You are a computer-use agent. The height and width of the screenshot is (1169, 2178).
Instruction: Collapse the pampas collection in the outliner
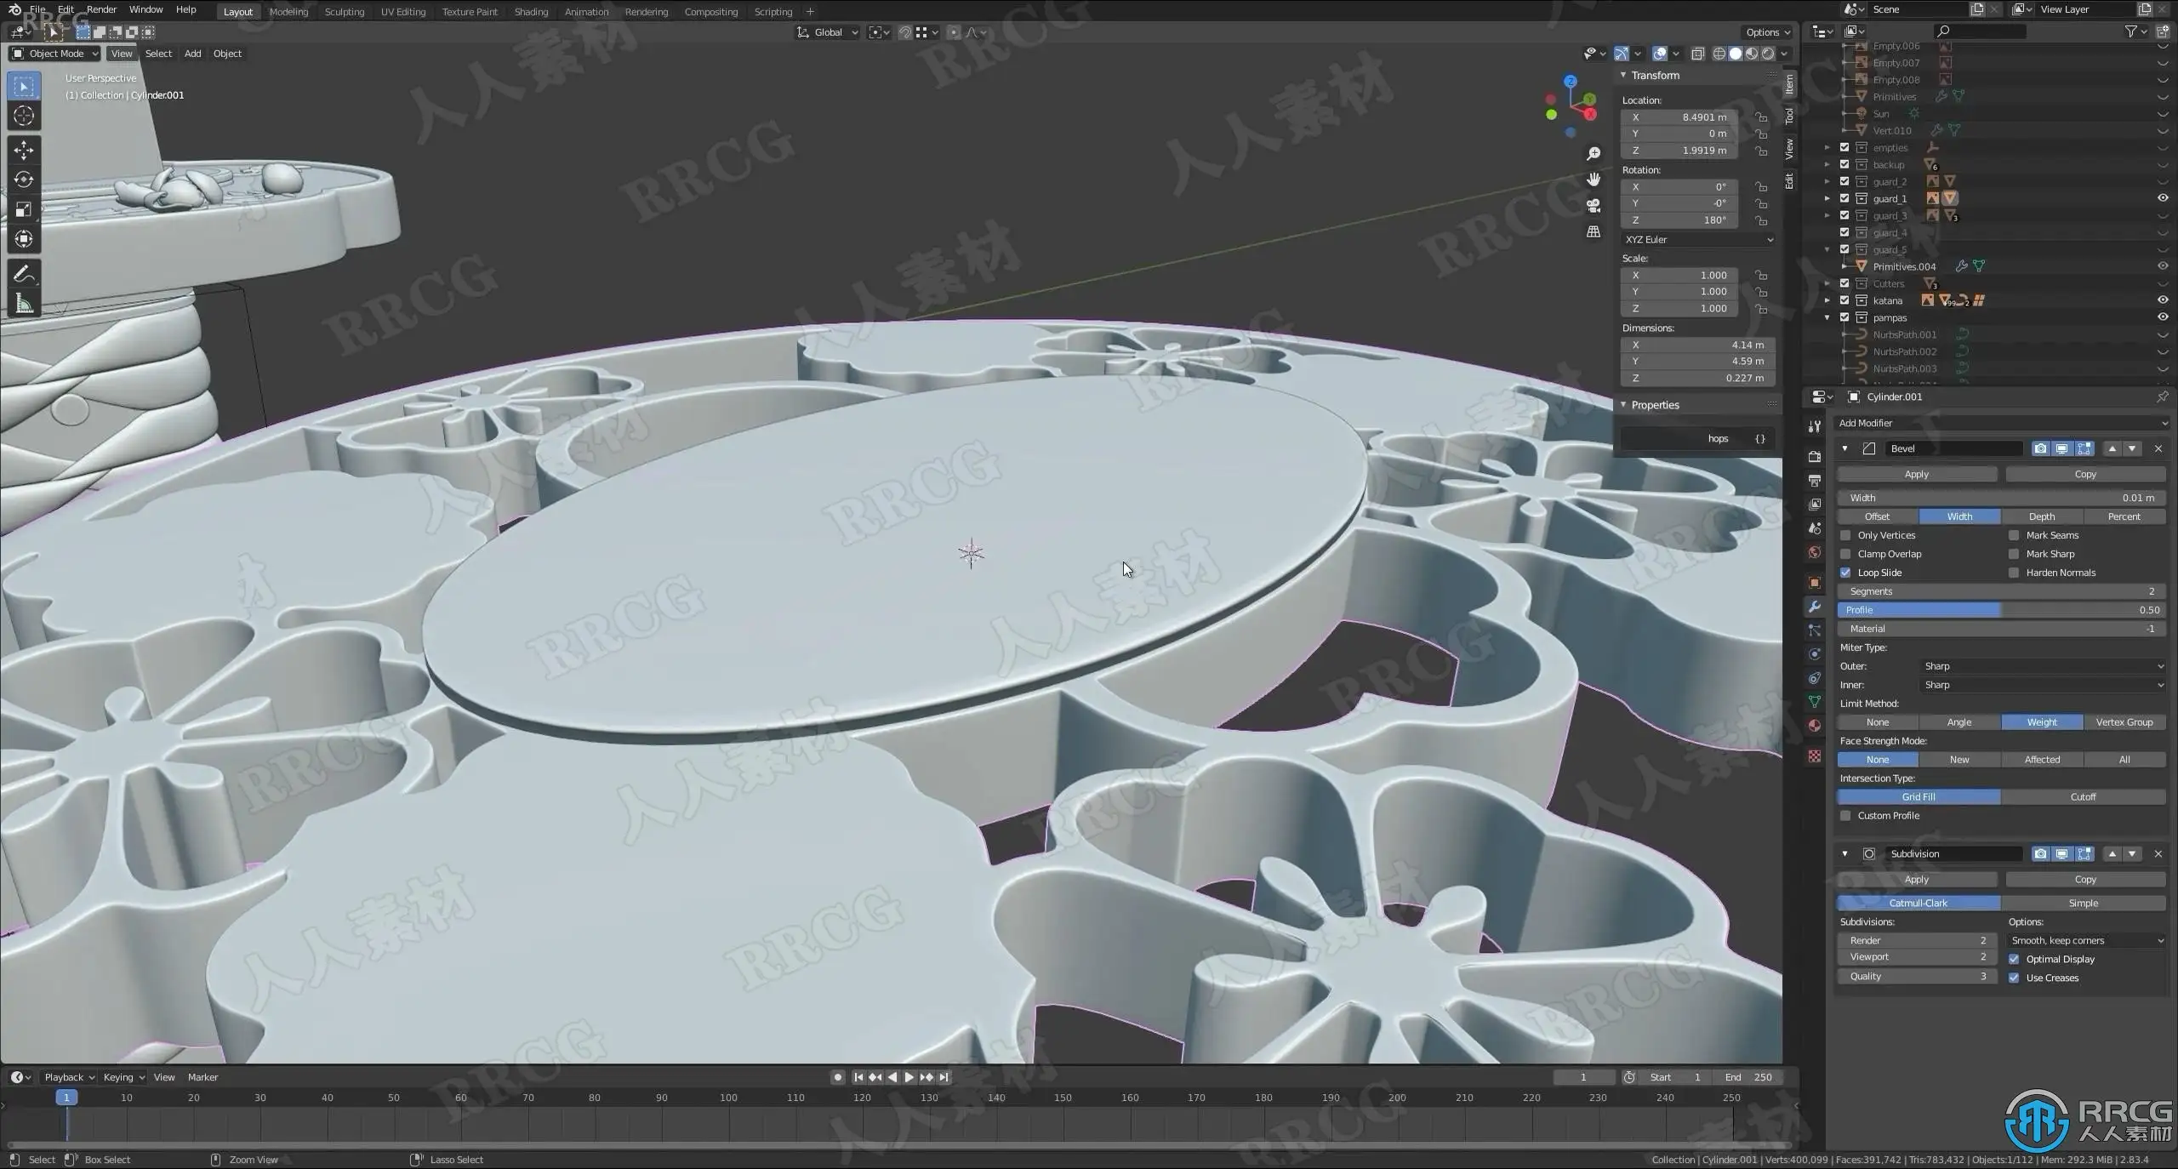click(x=1827, y=317)
